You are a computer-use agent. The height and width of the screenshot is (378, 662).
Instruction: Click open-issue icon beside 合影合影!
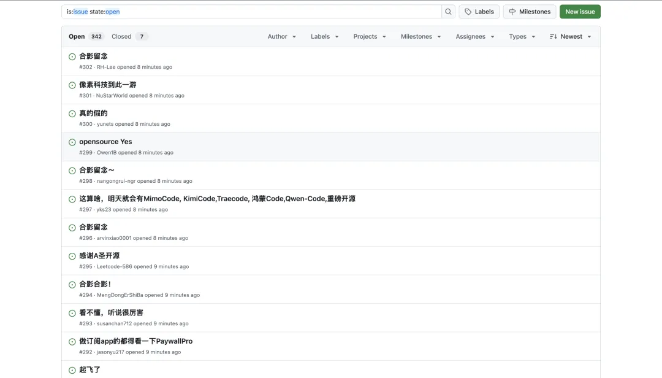(x=72, y=285)
